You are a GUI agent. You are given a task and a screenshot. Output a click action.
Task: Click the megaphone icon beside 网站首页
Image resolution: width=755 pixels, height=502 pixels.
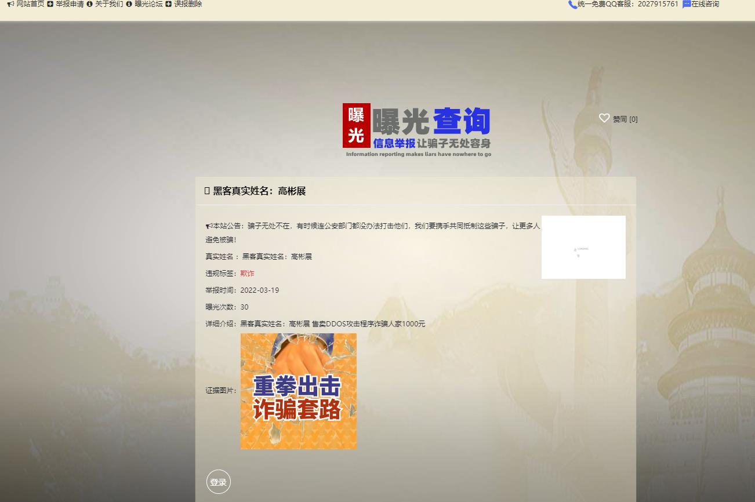point(10,4)
